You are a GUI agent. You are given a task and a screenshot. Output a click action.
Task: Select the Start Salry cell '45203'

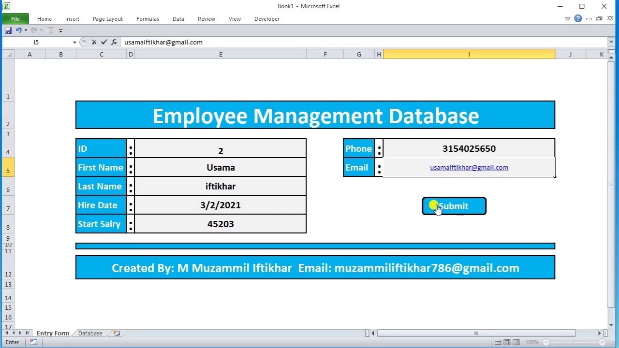tap(221, 224)
